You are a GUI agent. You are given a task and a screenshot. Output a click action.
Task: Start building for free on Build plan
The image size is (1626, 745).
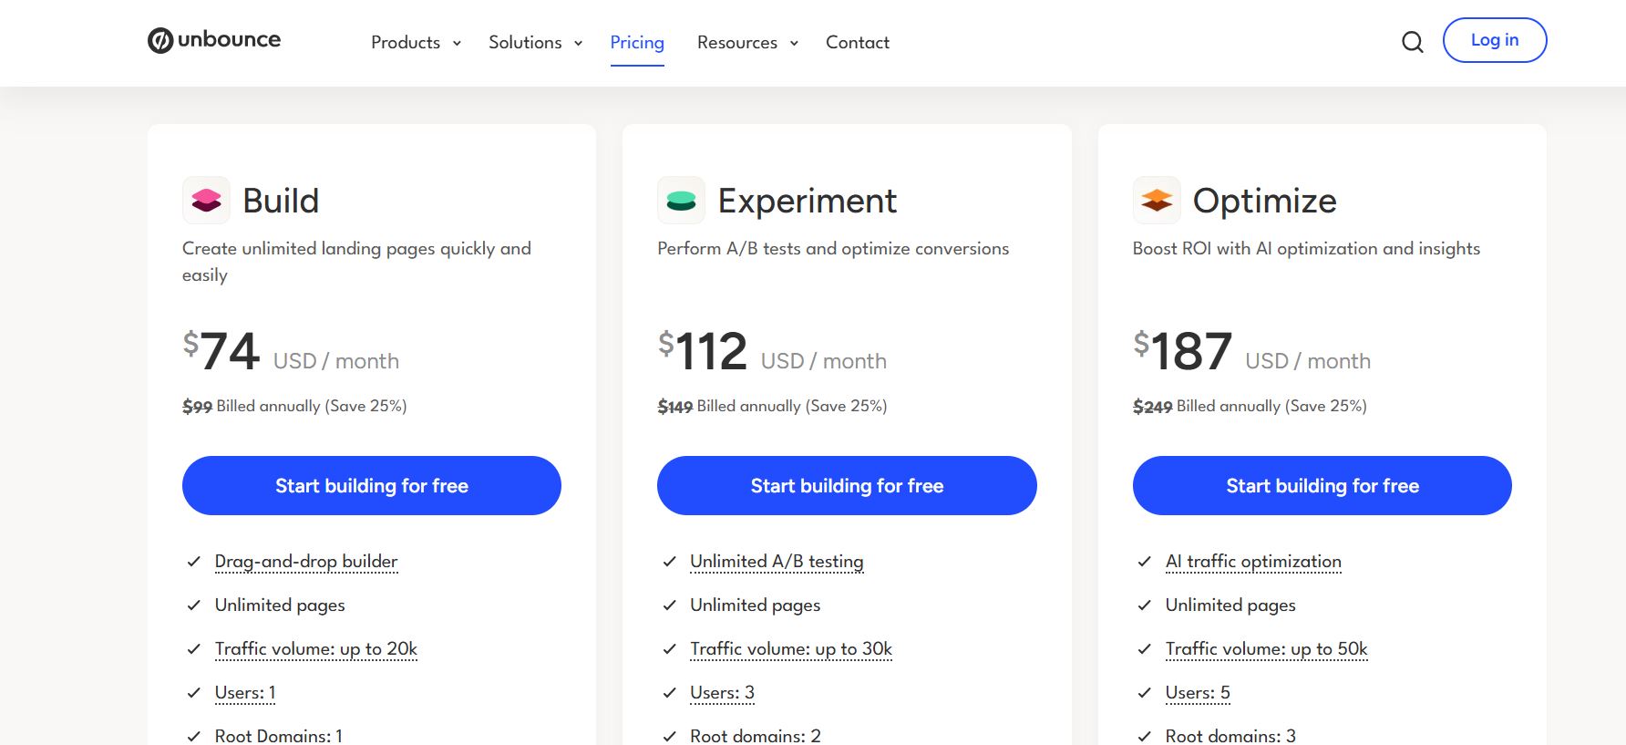point(372,485)
